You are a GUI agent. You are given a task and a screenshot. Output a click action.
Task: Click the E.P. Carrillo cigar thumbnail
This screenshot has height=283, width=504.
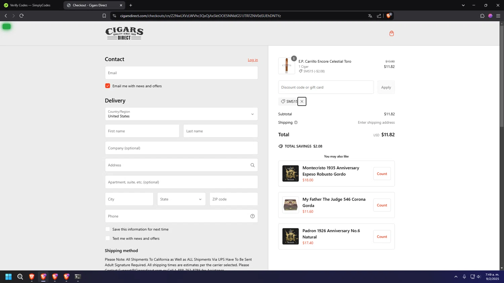coord(287,66)
